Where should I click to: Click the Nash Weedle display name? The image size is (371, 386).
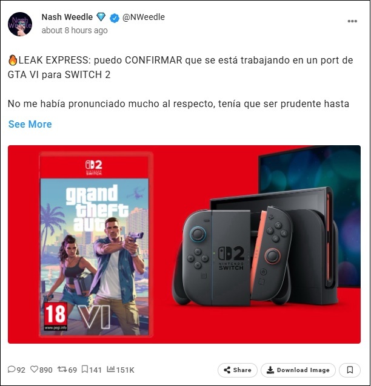point(67,17)
